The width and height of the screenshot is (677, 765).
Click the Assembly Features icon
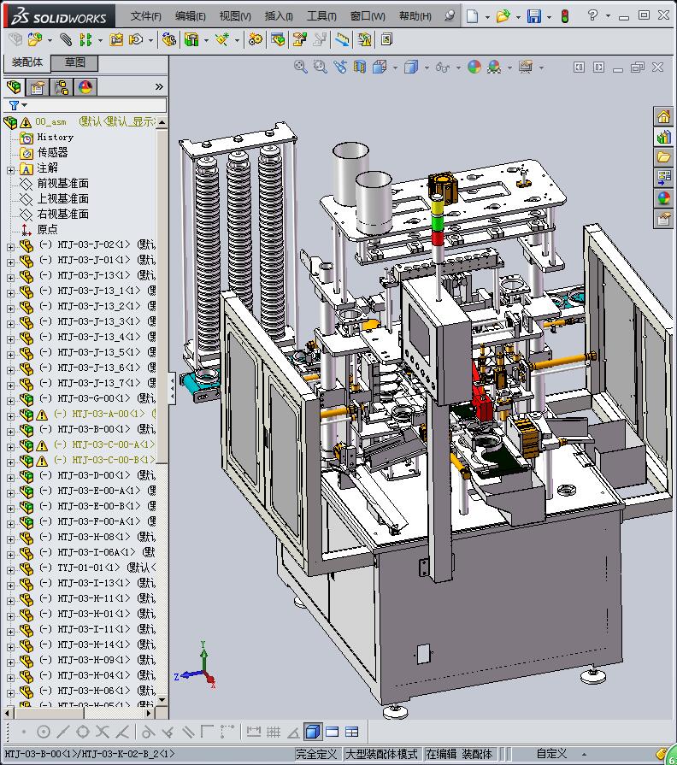click(191, 39)
